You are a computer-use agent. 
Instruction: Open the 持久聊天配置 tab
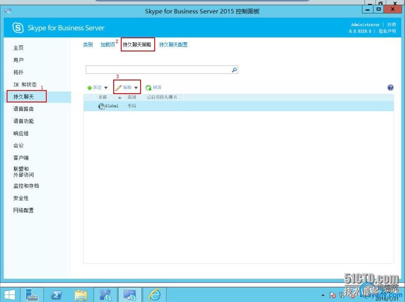[x=173, y=44]
